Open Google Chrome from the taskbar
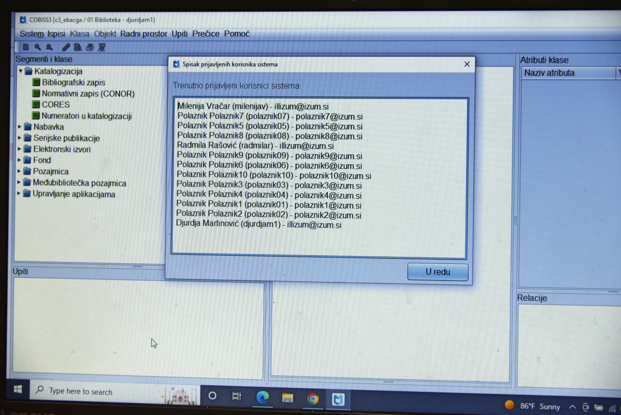 pos(313,398)
